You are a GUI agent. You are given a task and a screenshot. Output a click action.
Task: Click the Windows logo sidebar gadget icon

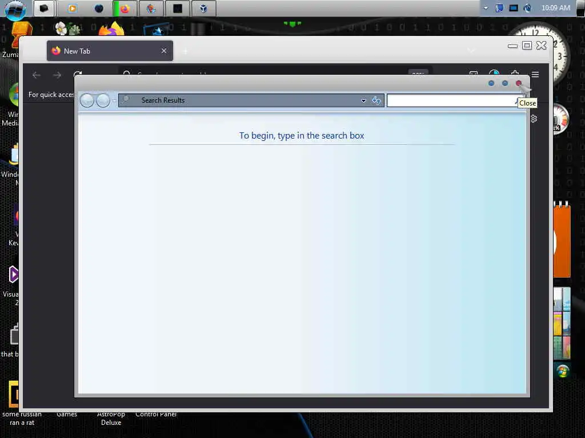coord(563,371)
